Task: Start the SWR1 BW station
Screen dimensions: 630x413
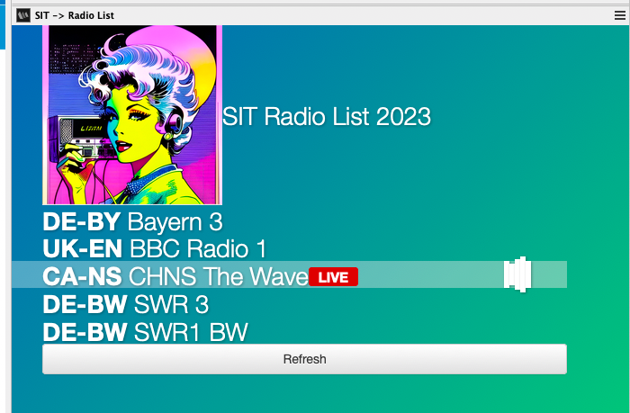Action: 190,332
